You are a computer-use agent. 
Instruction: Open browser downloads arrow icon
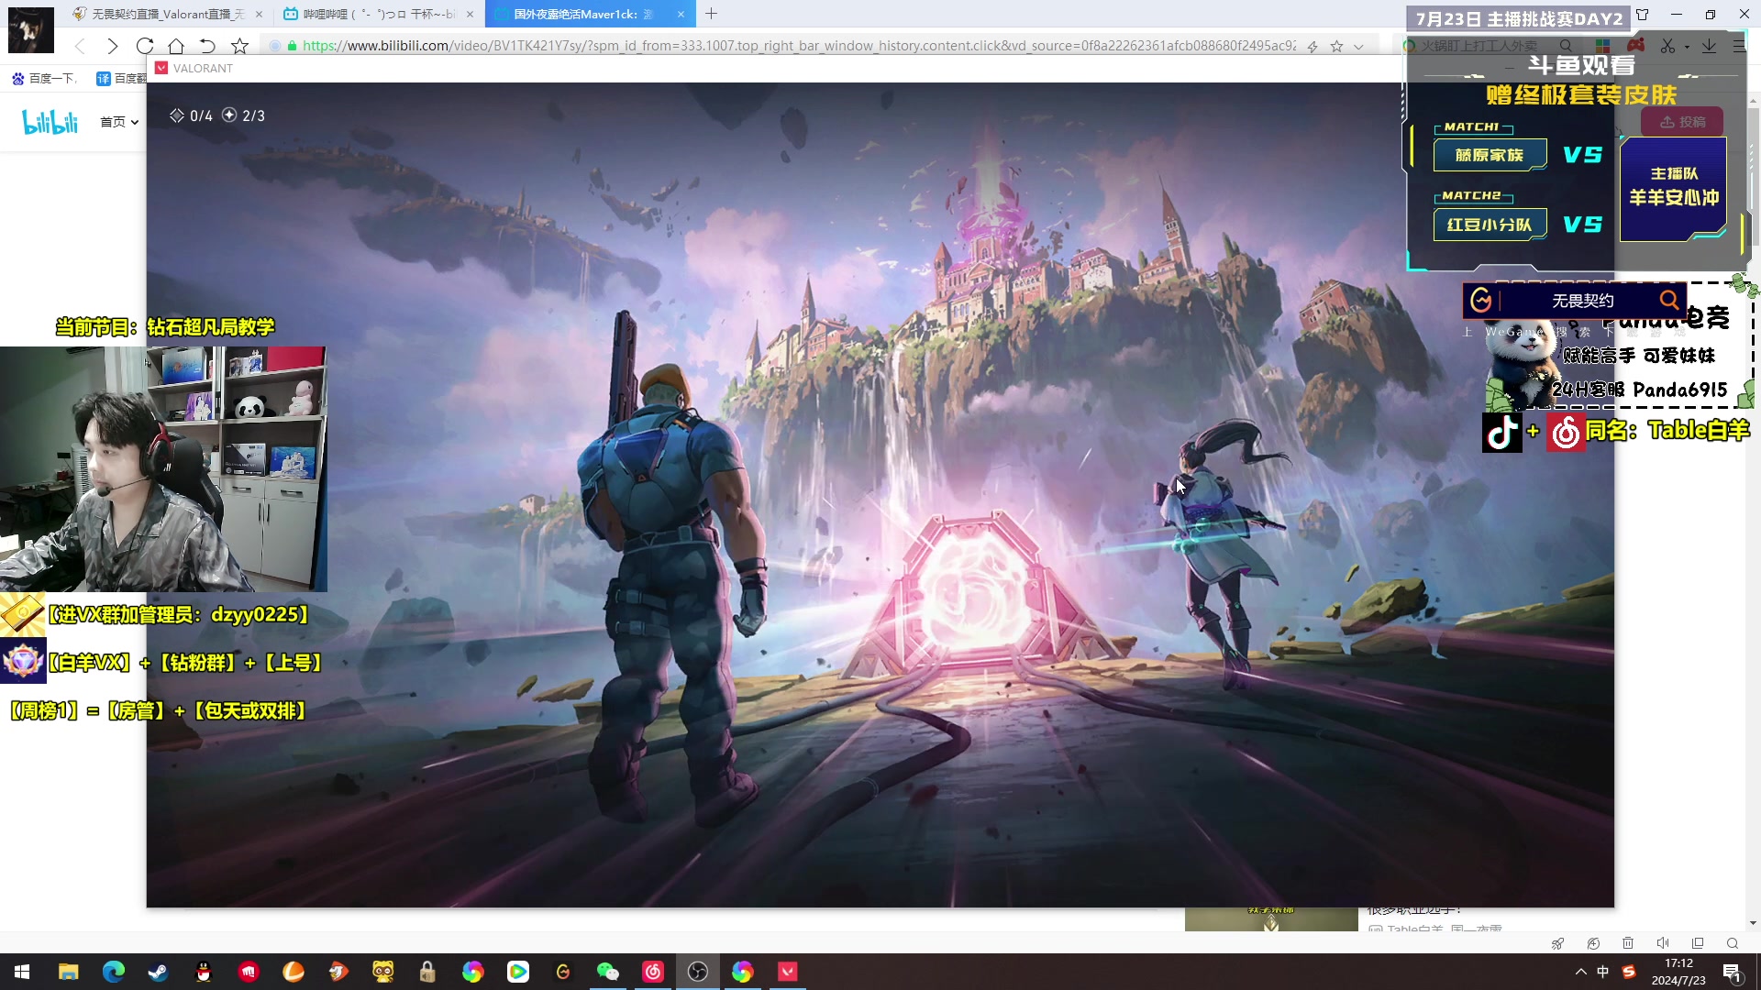(x=1709, y=46)
